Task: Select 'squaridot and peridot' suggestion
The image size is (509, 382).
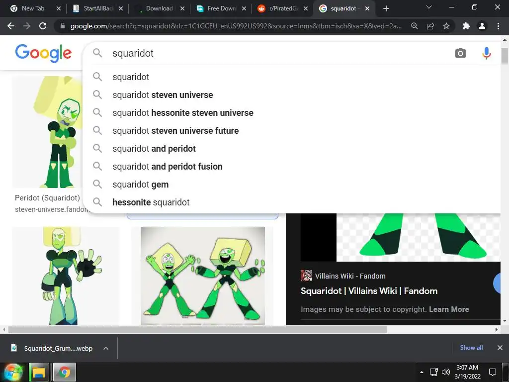Action: (291, 148)
